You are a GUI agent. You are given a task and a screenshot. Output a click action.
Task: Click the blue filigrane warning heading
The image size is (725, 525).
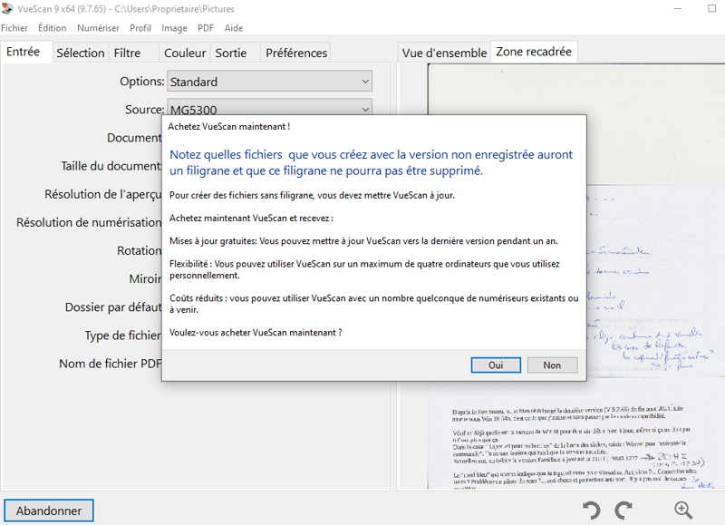pos(371,162)
